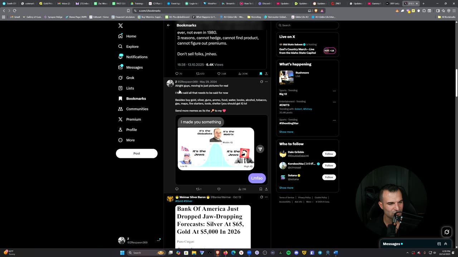Screen dimensions: 458x257
Task: Open Grok actions on Weimar Silver Baron post
Action: tap(262, 197)
